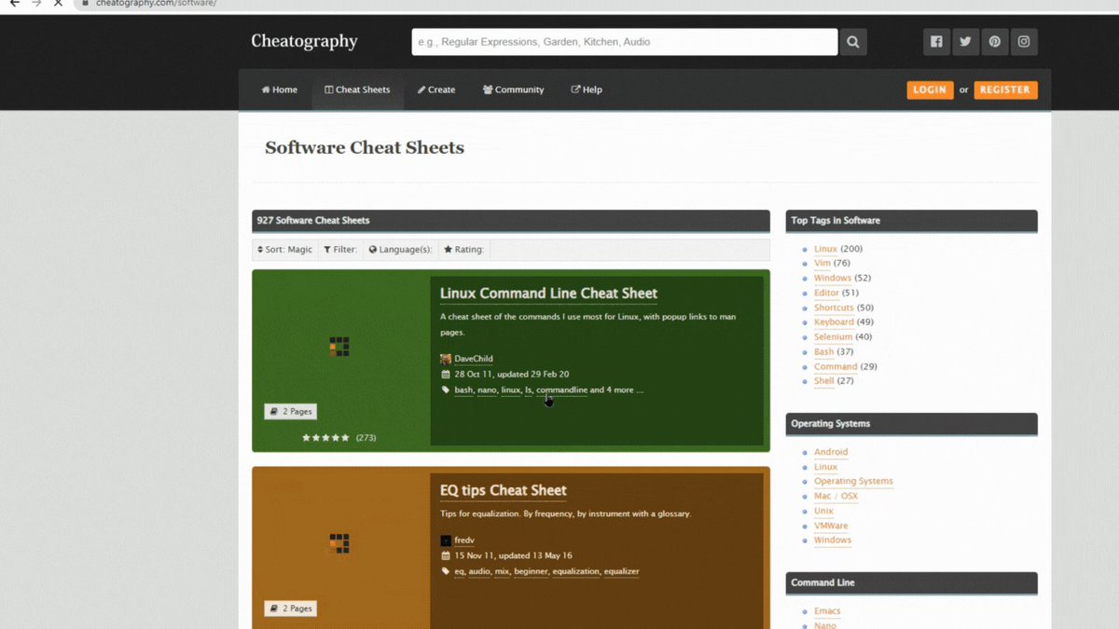1119x629 pixels.
Task: Select Shortcuts in Top Tags
Action: coord(834,308)
